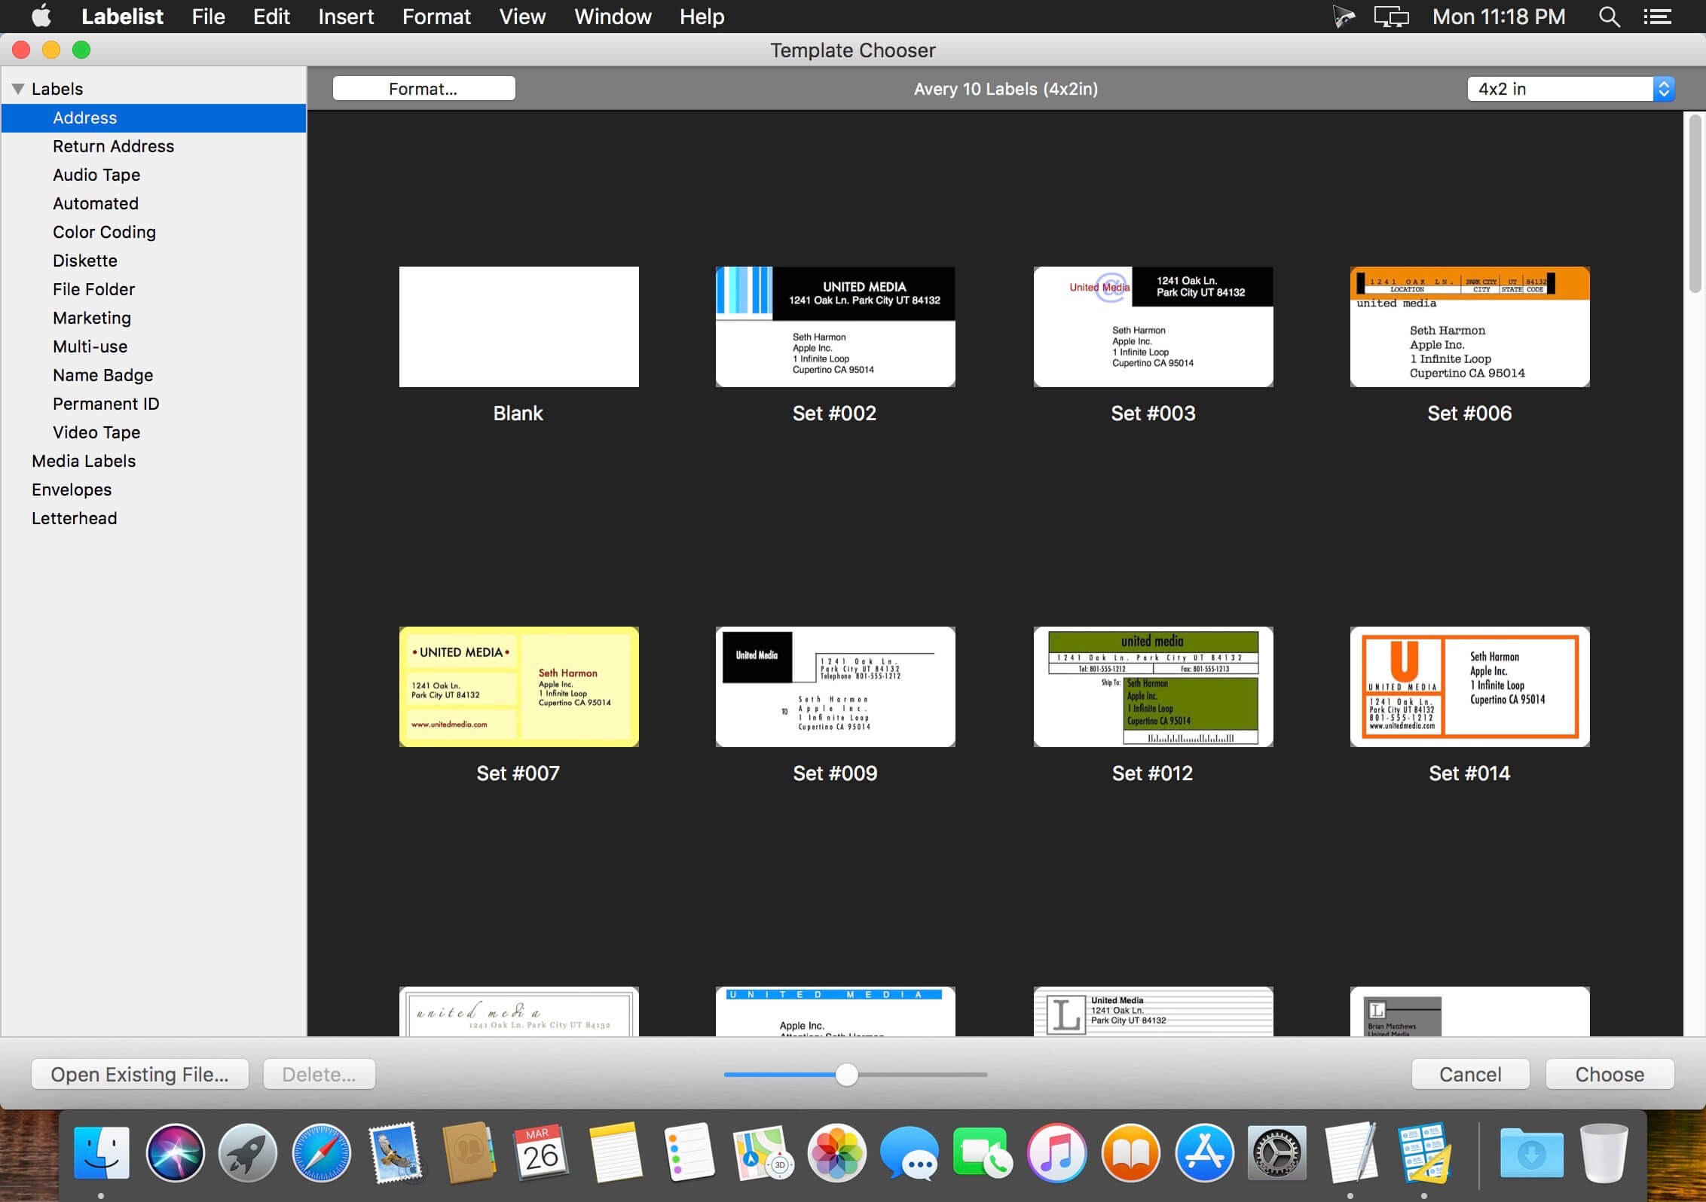The image size is (1706, 1202).
Task: Open the Help menu
Action: pos(702,17)
